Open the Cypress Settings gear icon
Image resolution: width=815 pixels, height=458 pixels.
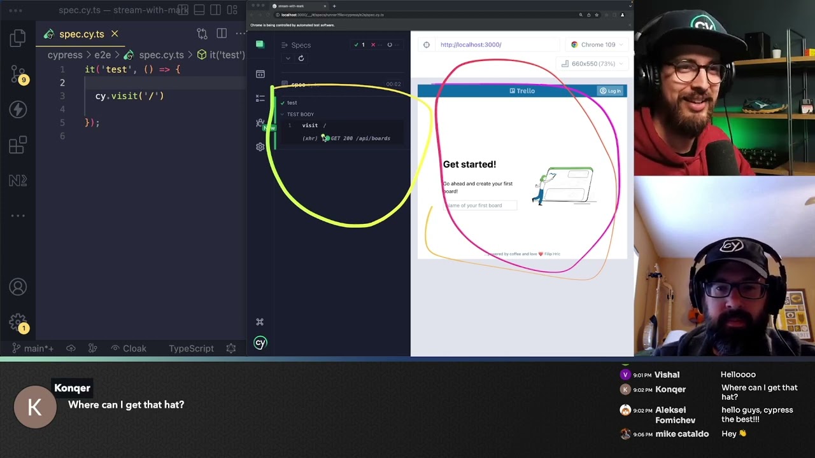(x=260, y=147)
